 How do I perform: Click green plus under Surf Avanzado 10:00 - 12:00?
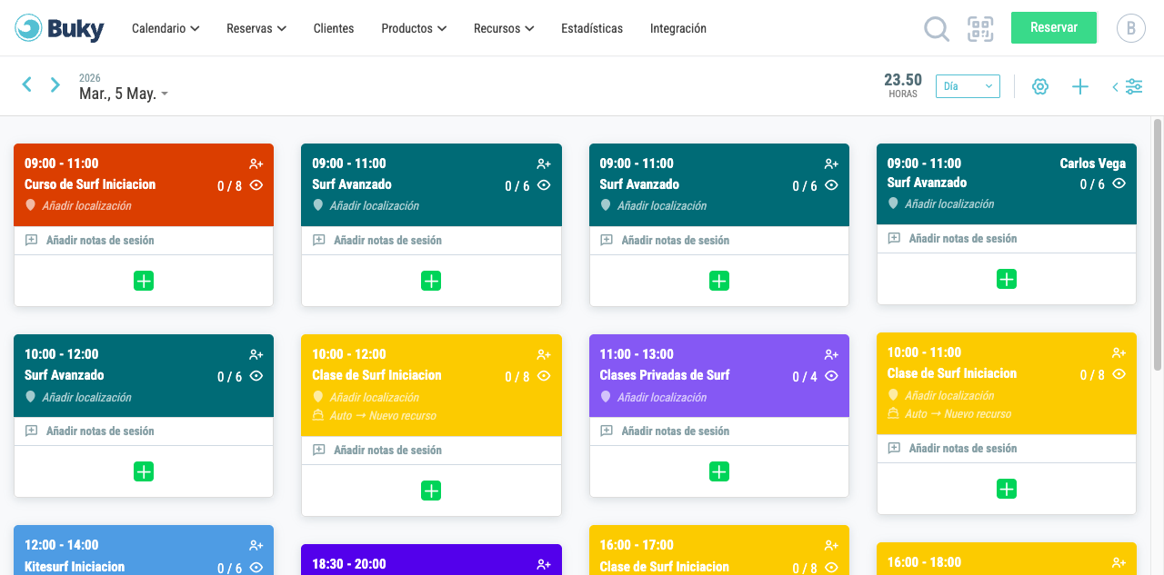pos(144,471)
